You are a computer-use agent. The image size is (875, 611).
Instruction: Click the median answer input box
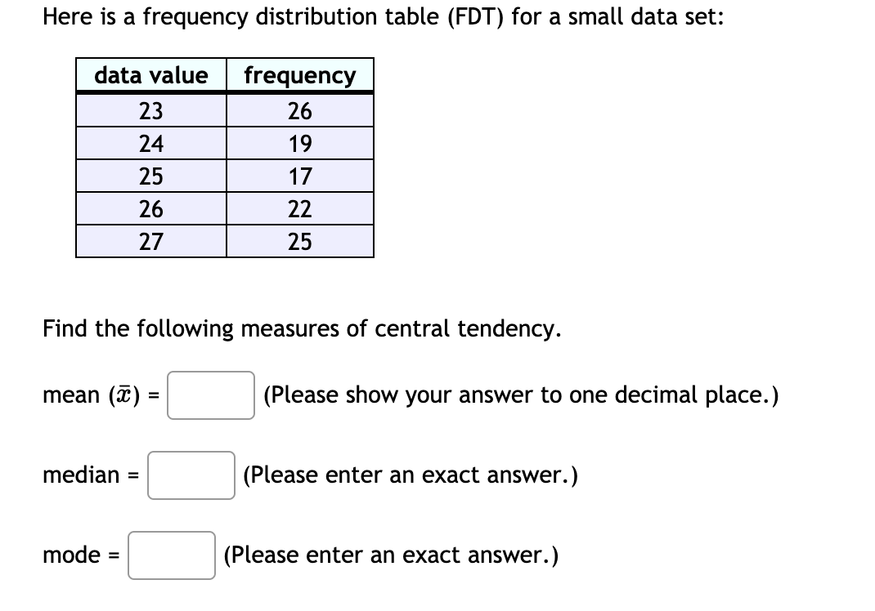(191, 475)
